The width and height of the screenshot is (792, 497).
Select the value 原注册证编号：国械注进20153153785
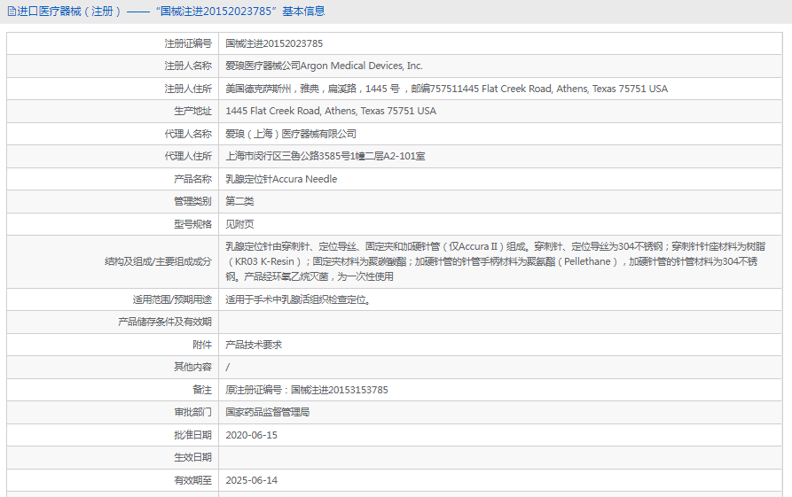click(x=307, y=390)
